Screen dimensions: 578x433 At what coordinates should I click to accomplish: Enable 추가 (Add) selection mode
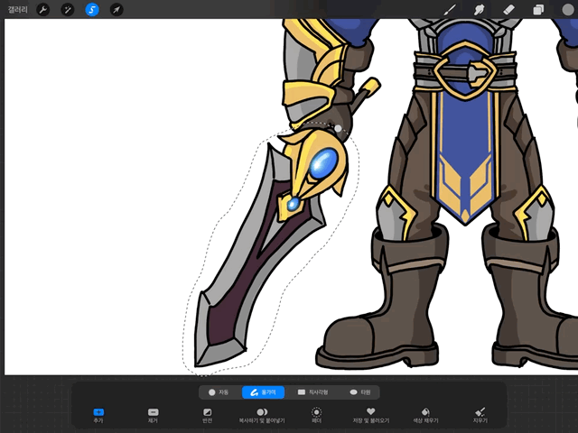(x=98, y=415)
